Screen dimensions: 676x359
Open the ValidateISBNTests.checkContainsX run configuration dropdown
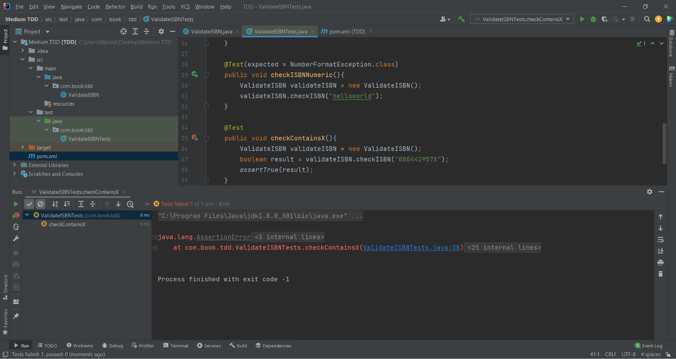522,19
